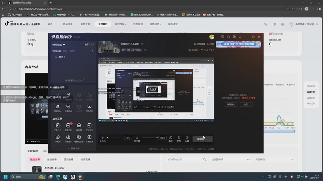
Task: Open the notes icon in the web header
Action: 283,24
